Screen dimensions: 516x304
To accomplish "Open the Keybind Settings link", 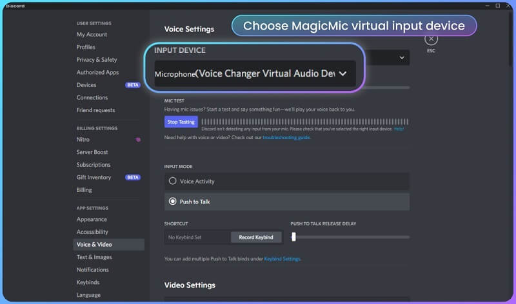I will [283, 259].
